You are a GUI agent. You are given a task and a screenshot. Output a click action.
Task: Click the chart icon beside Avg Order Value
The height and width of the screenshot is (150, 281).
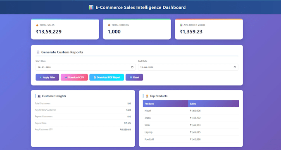[181, 25]
